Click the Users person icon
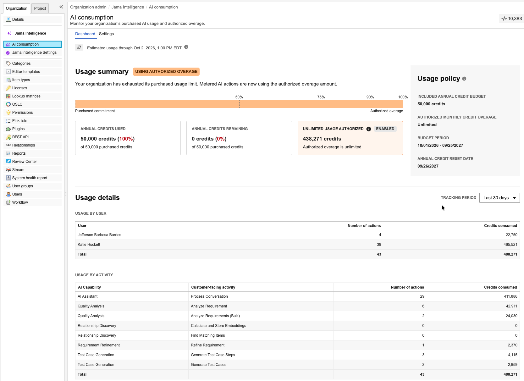This screenshot has width=524, height=381. (8, 194)
